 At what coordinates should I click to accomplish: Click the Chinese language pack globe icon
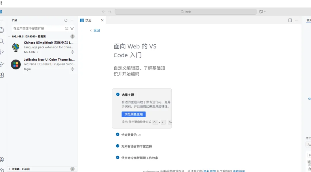16,48
